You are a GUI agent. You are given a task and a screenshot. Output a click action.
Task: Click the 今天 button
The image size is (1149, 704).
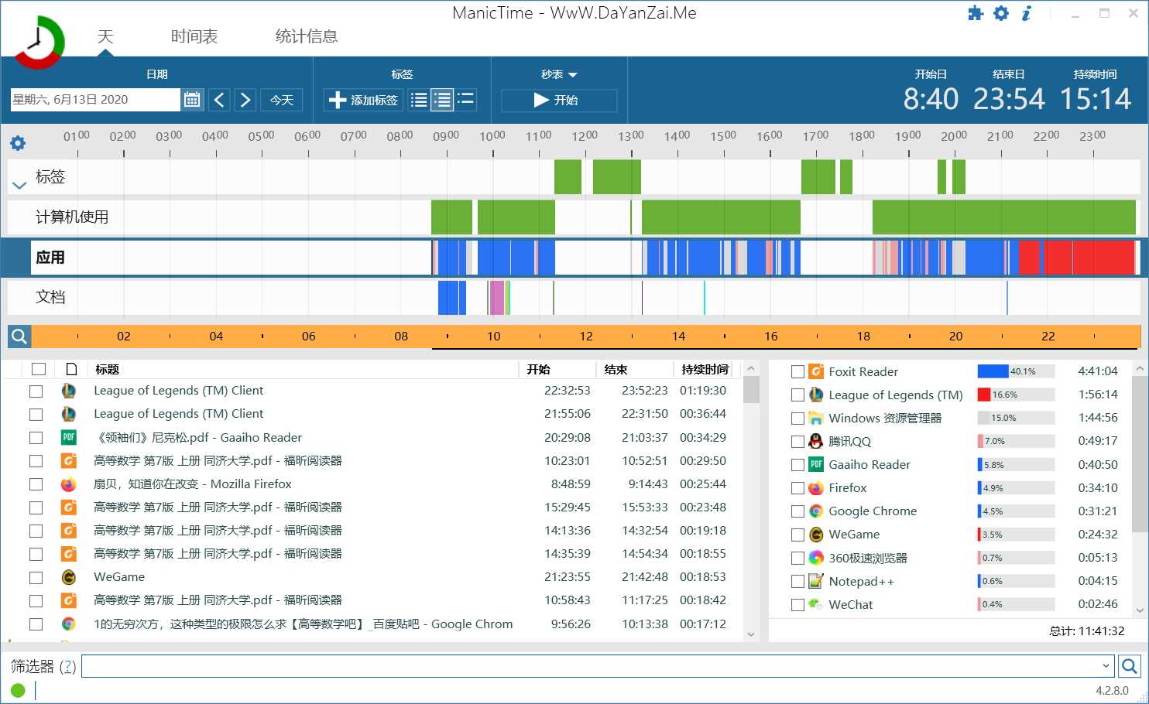pos(282,100)
